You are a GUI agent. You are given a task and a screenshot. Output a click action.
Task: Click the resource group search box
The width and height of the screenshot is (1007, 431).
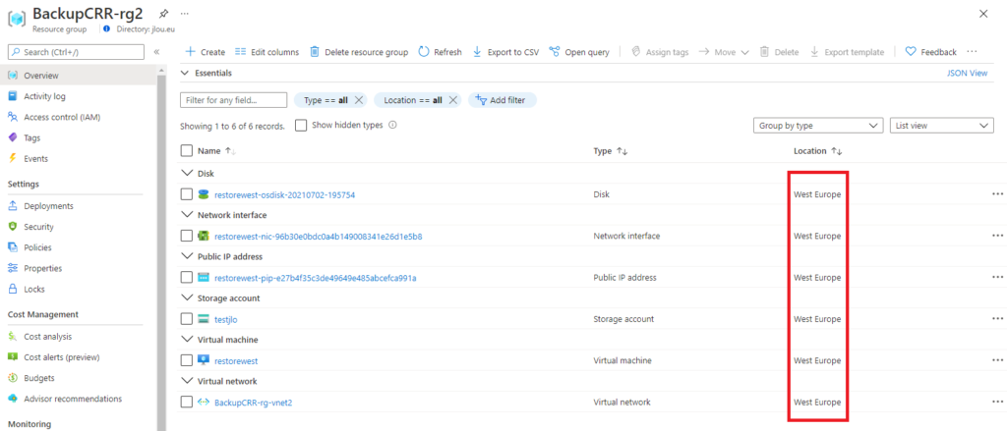[x=77, y=52]
